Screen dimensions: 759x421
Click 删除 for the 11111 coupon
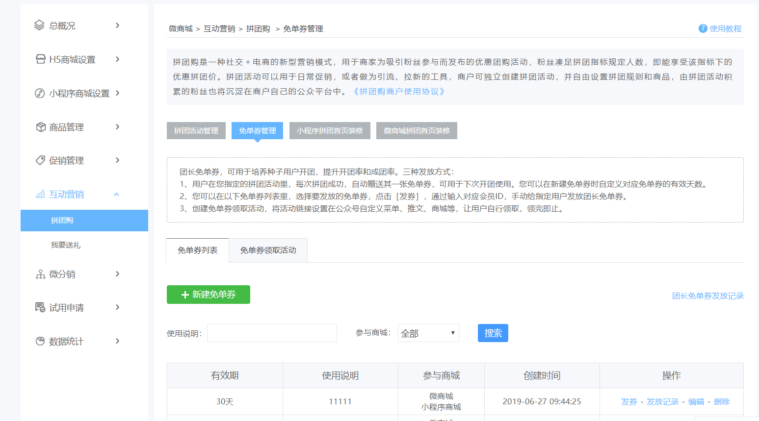click(x=722, y=401)
